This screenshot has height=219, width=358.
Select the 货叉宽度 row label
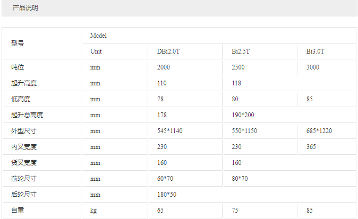23,163
